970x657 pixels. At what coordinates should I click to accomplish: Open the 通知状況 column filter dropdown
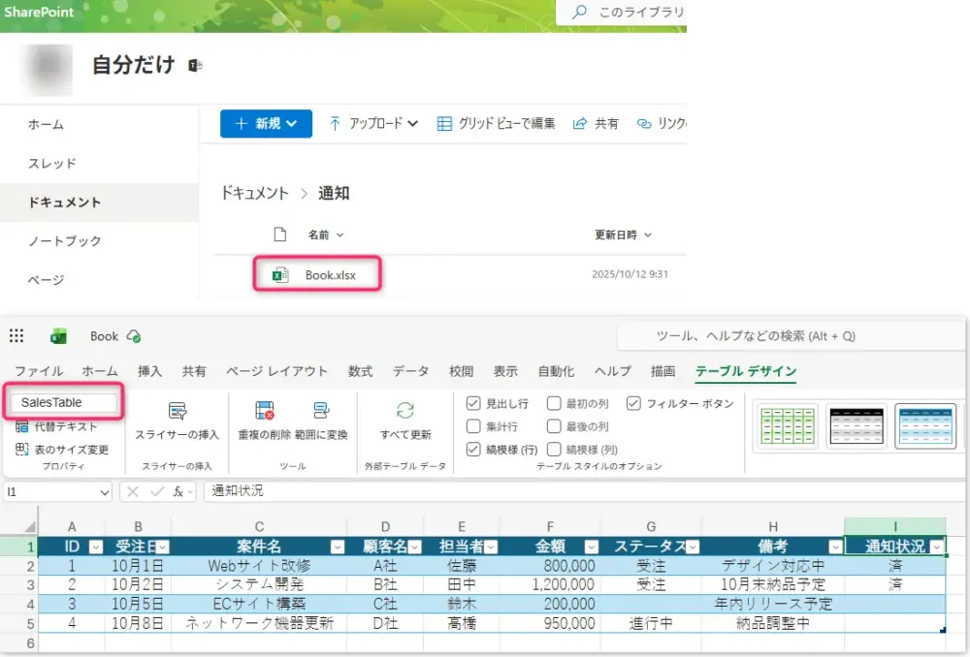click(x=936, y=547)
